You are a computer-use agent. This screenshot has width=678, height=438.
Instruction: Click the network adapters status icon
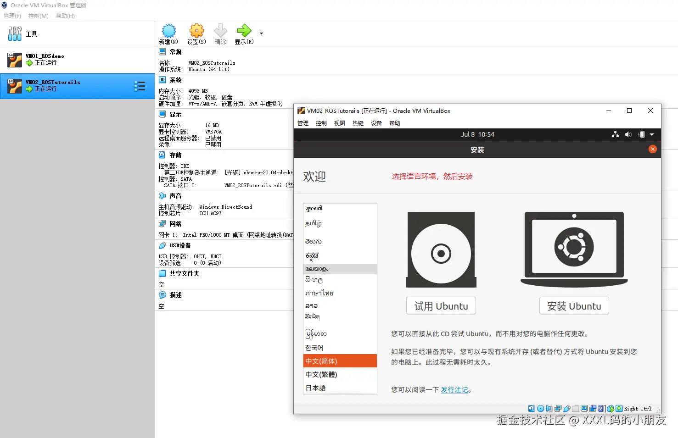(558, 408)
